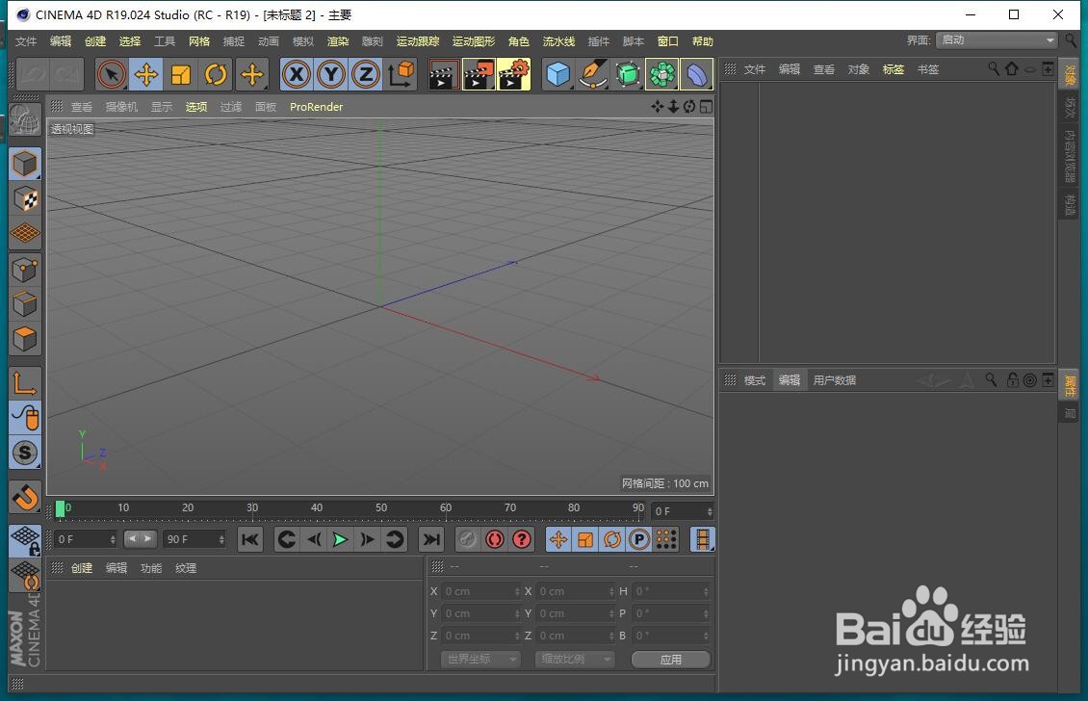Open viewport ProRender menu
The height and width of the screenshot is (701, 1088).
point(317,107)
